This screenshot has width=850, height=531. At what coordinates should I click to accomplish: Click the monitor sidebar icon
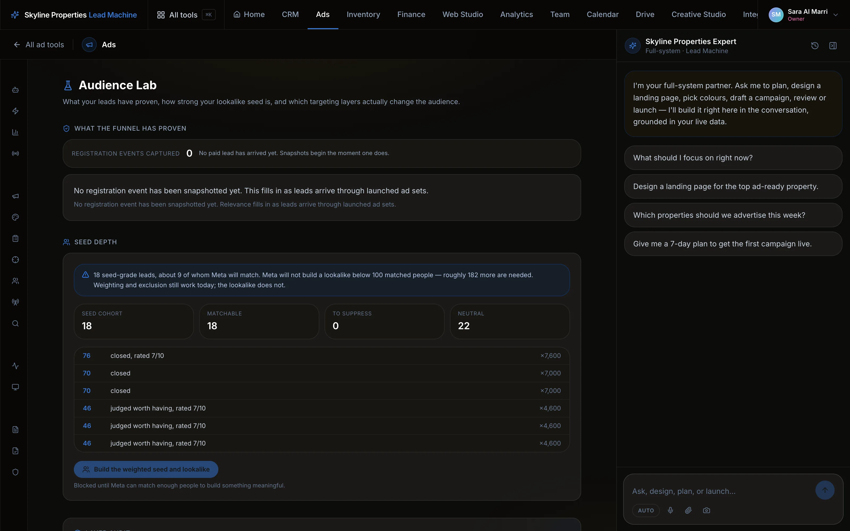point(15,387)
